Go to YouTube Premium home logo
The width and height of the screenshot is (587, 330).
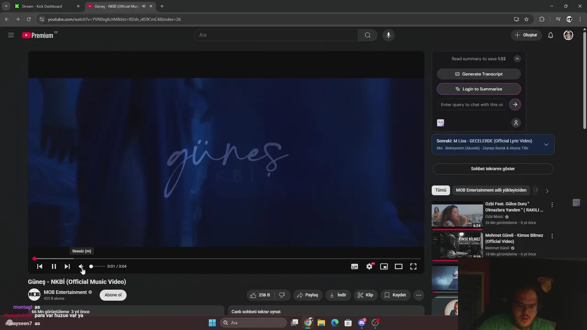pyautogui.click(x=38, y=35)
